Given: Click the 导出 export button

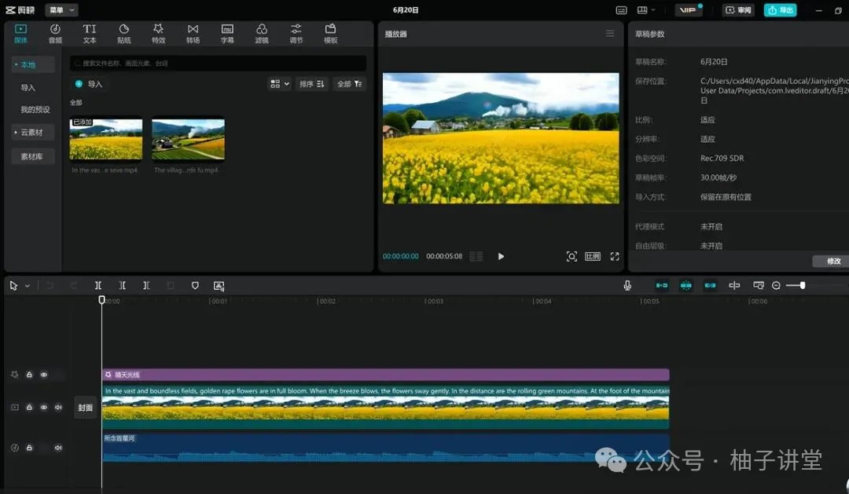Looking at the screenshot, I should click(x=780, y=10).
